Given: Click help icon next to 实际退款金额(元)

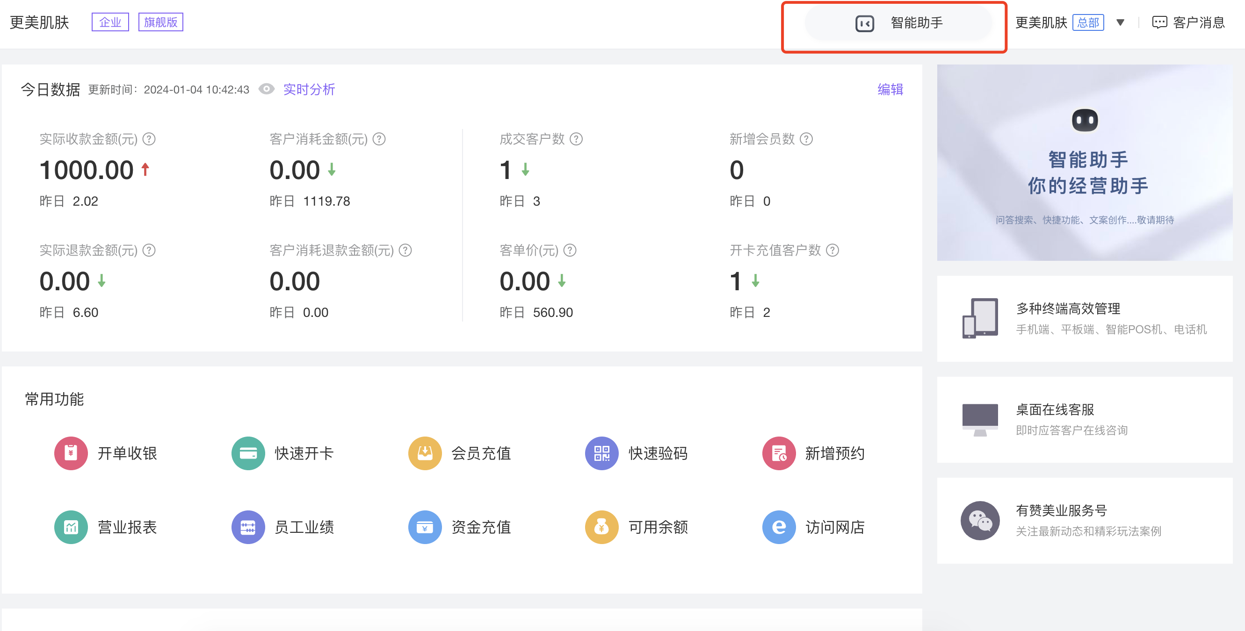Looking at the screenshot, I should [149, 250].
